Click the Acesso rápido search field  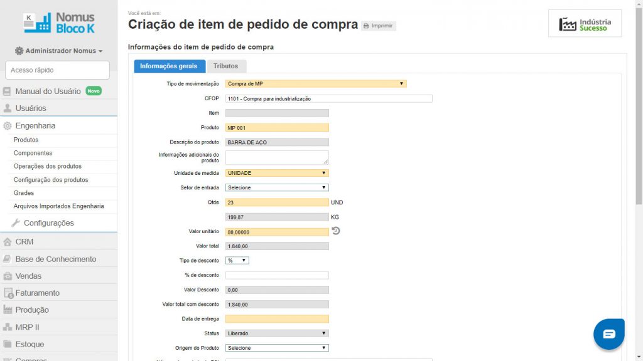57,70
